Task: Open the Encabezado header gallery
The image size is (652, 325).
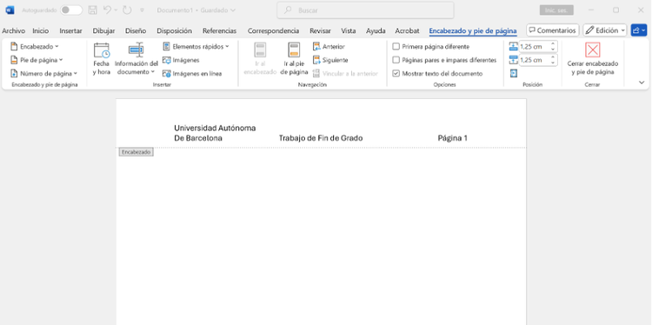Action: point(34,47)
